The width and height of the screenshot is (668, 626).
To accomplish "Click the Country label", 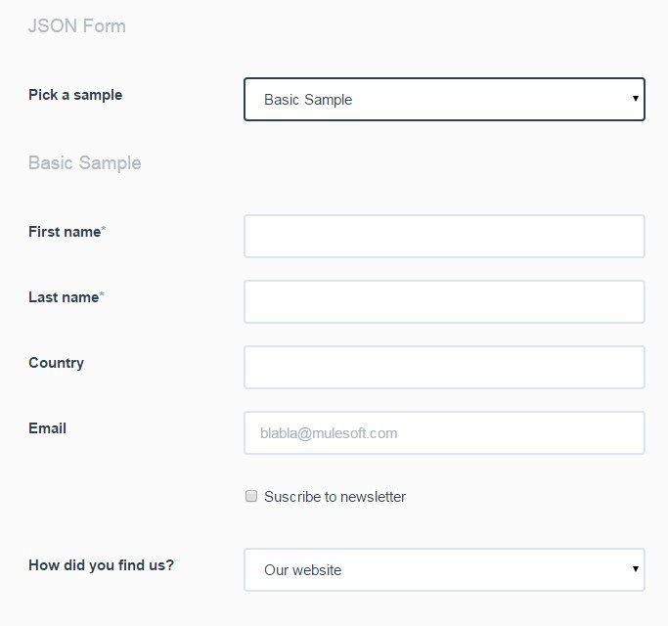I will (x=56, y=363).
